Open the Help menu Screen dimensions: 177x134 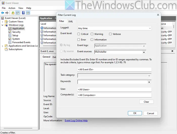29,8
